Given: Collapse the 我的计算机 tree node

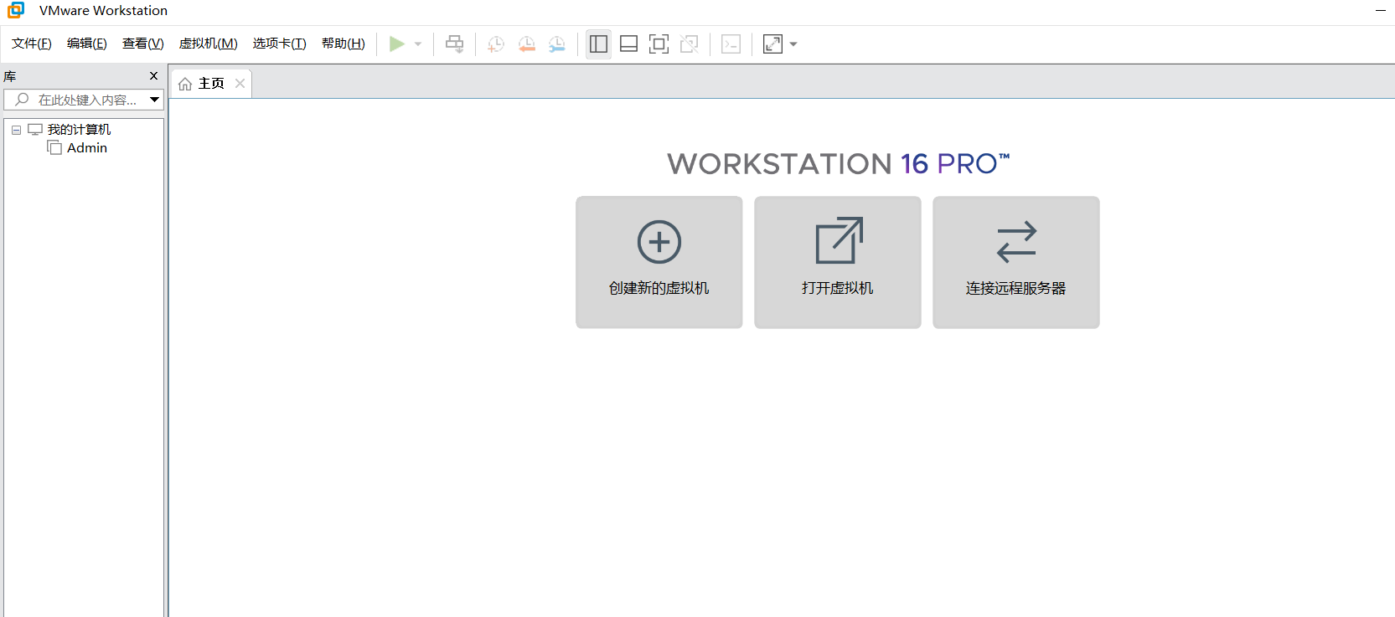Looking at the screenshot, I should [16, 130].
